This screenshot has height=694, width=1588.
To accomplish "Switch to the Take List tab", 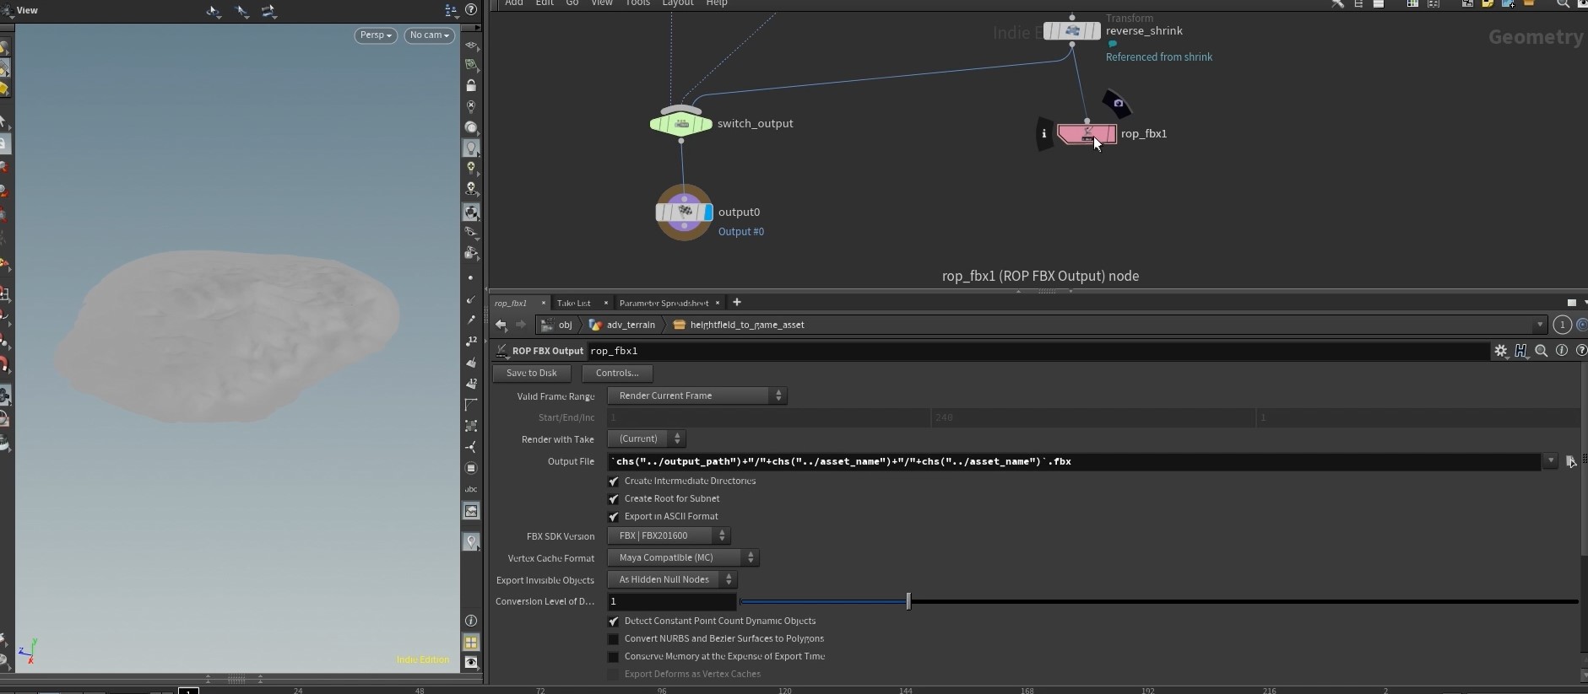I will point(573,303).
